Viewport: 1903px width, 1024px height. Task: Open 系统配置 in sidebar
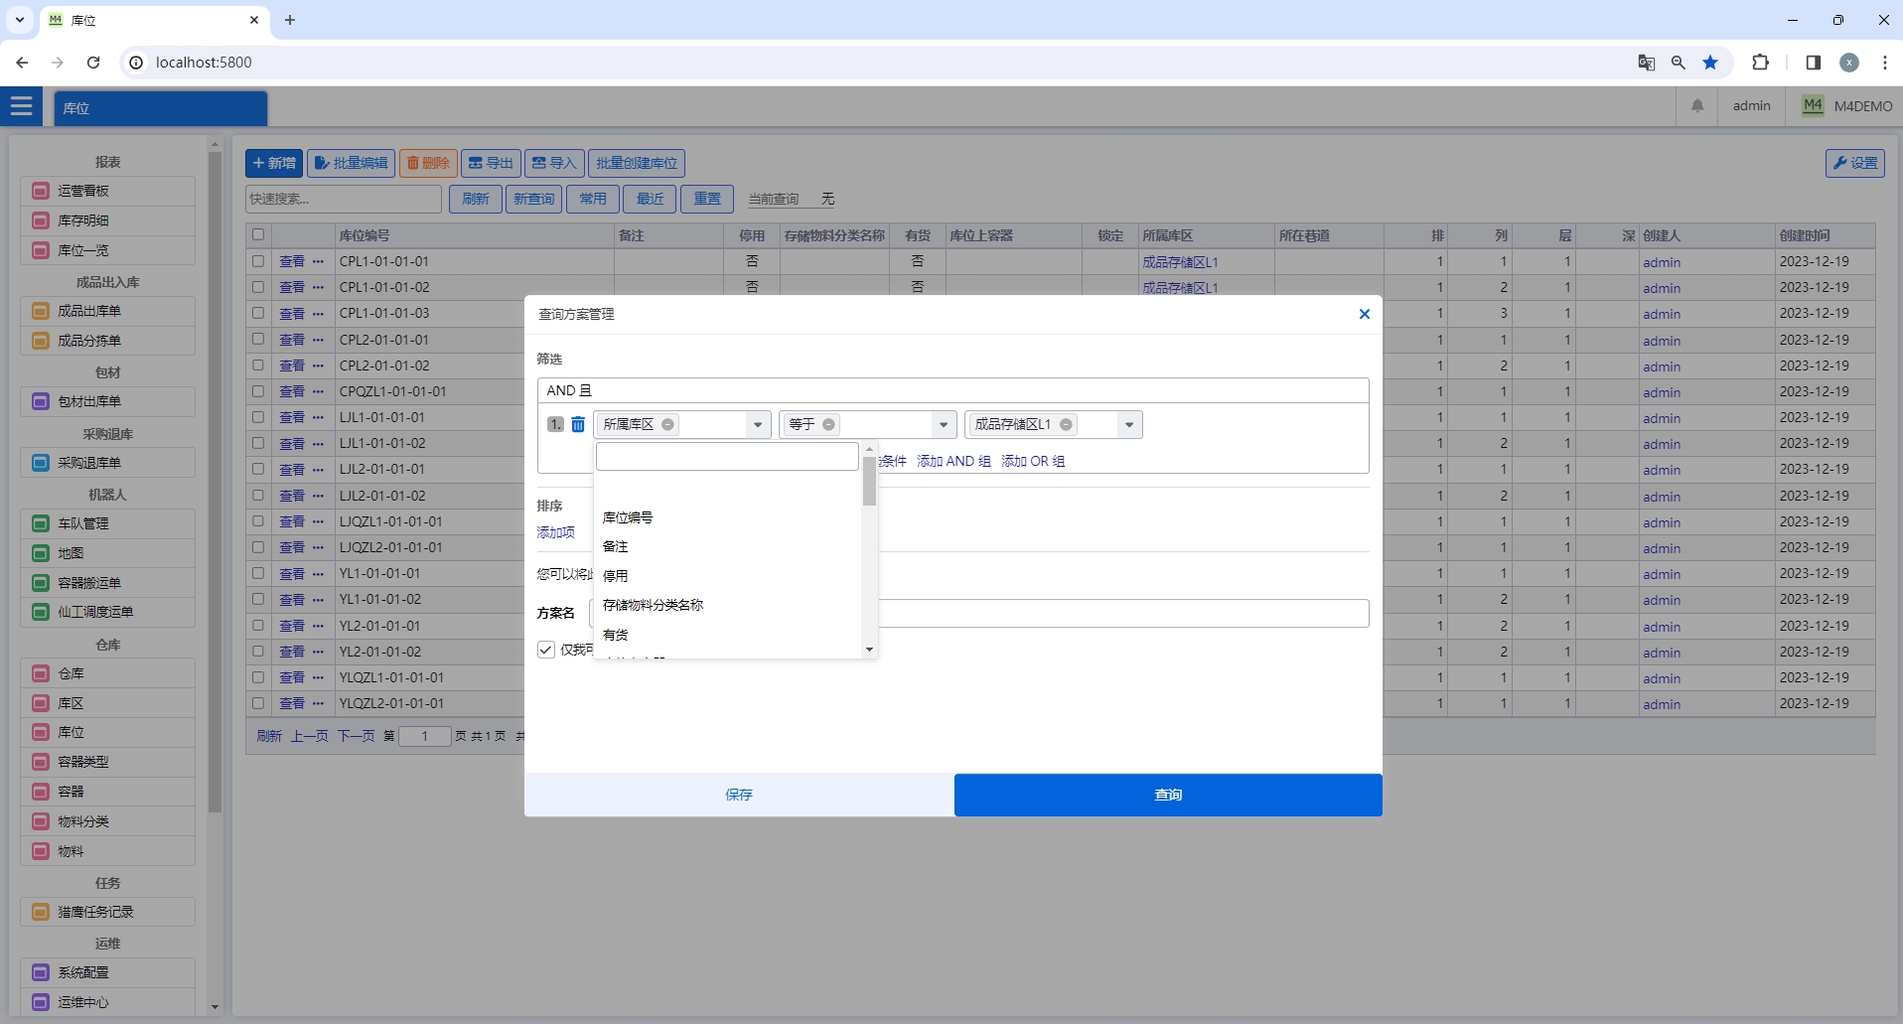coord(107,972)
